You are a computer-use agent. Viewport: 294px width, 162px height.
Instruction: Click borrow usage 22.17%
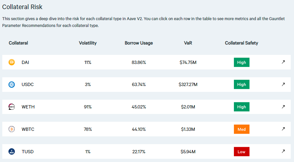[139, 152]
